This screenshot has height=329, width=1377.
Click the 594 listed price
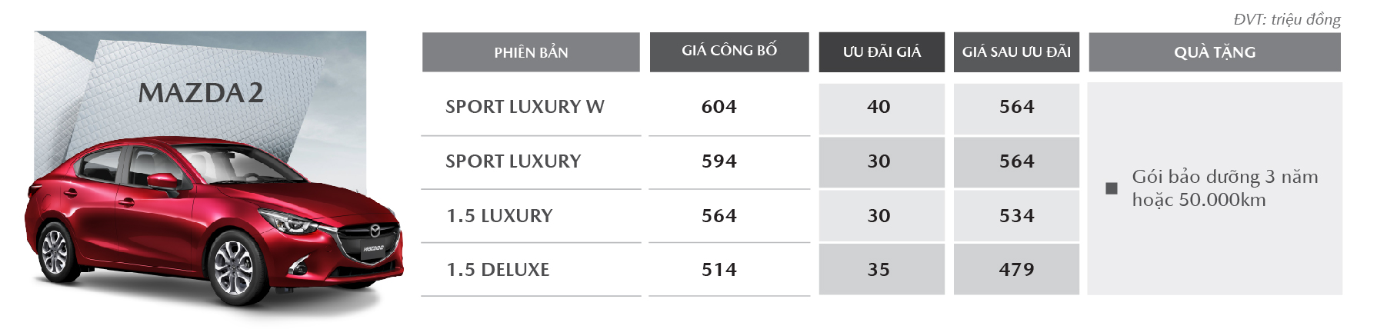719,161
